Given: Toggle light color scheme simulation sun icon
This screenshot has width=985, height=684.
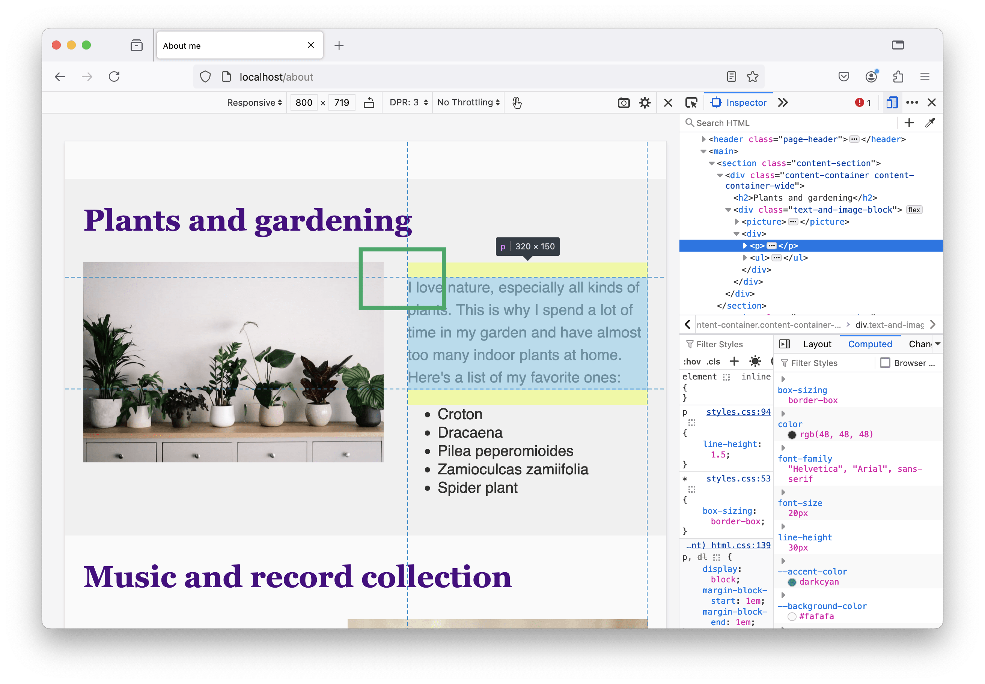Looking at the screenshot, I should tap(755, 361).
